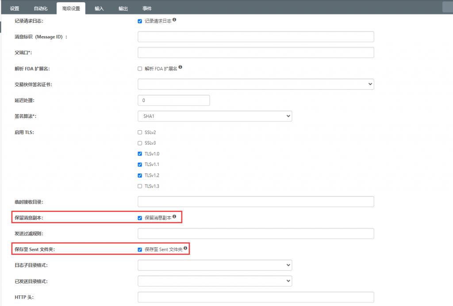The image size is (453, 306).
Task: Open the 日志子目录格式 dropdown
Action: (215, 265)
